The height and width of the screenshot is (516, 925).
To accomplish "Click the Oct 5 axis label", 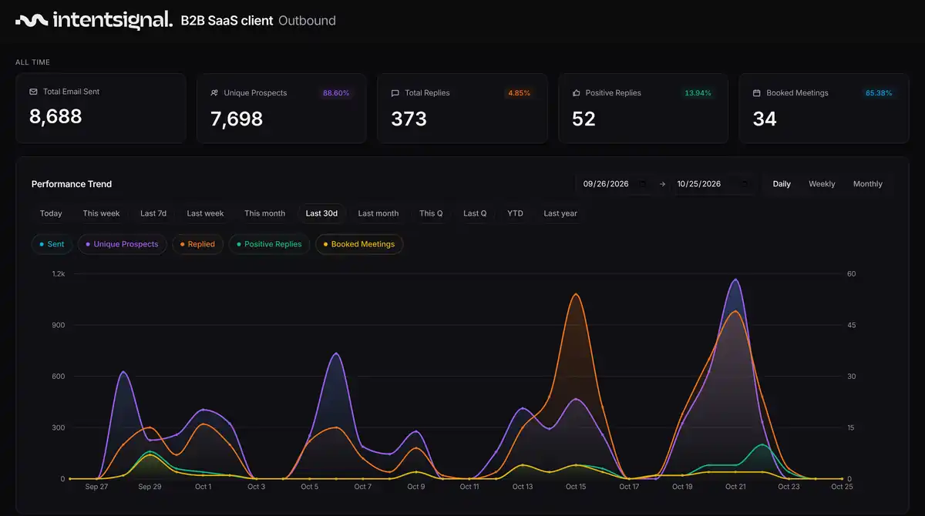I will pyautogui.click(x=310, y=487).
